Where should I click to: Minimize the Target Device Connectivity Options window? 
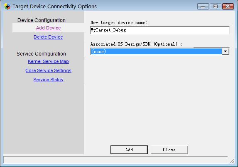[x=203, y=7]
